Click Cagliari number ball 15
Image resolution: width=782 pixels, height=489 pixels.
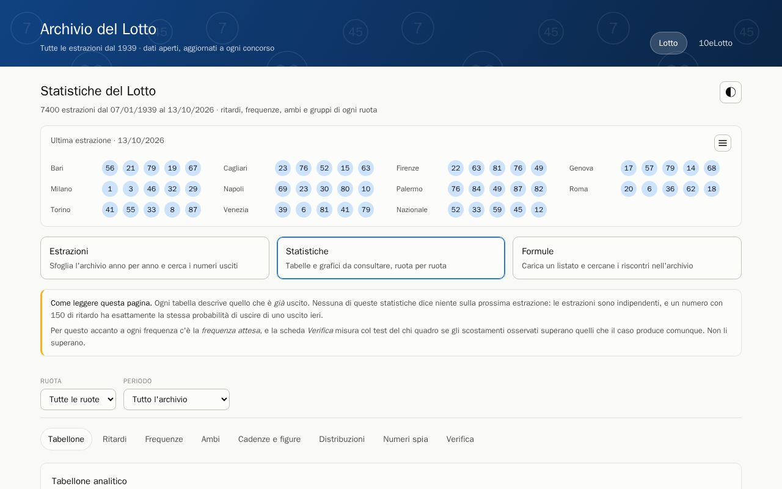coord(345,168)
